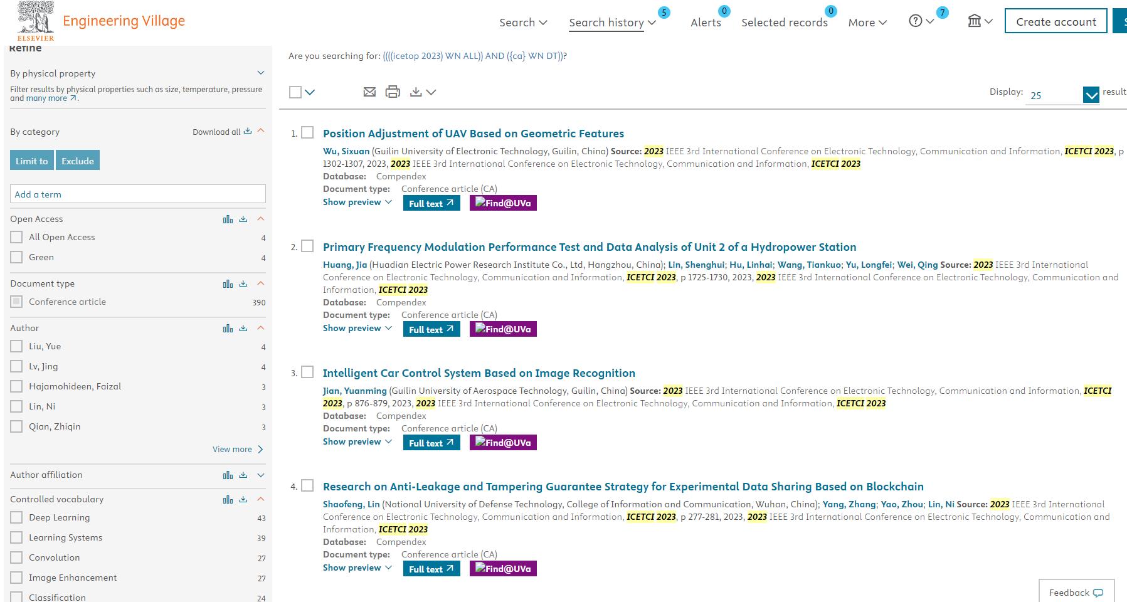Open institution building icon menu
Screen dimensions: 1127x602
(x=974, y=21)
